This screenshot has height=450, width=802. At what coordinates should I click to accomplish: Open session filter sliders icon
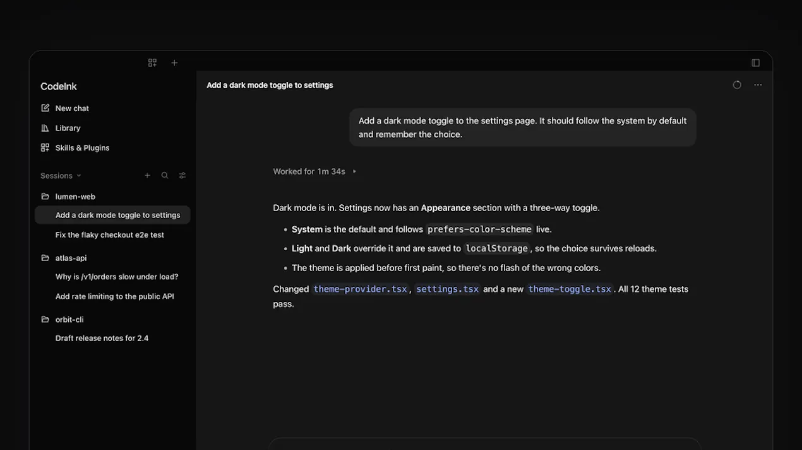(183, 176)
